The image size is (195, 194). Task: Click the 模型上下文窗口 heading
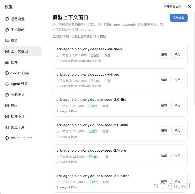[70, 17]
